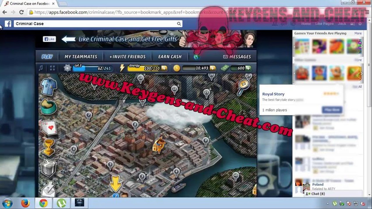This screenshot has width=372, height=209.
Task: Click the globe language icon
Action: click(197, 57)
